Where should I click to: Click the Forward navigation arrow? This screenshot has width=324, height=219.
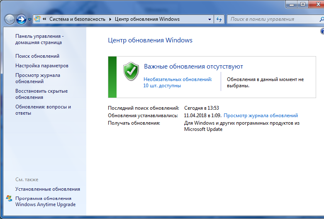(21, 20)
